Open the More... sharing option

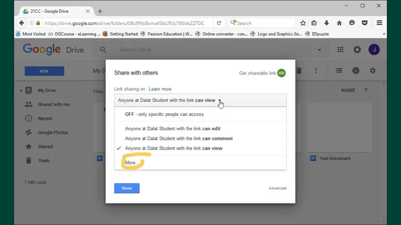[131, 163]
